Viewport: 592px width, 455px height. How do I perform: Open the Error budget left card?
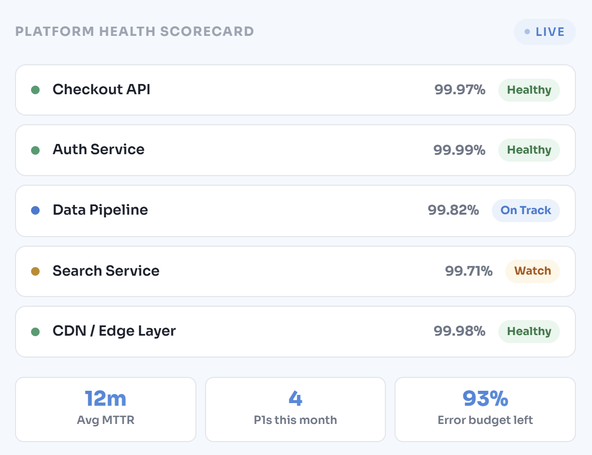tap(485, 409)
